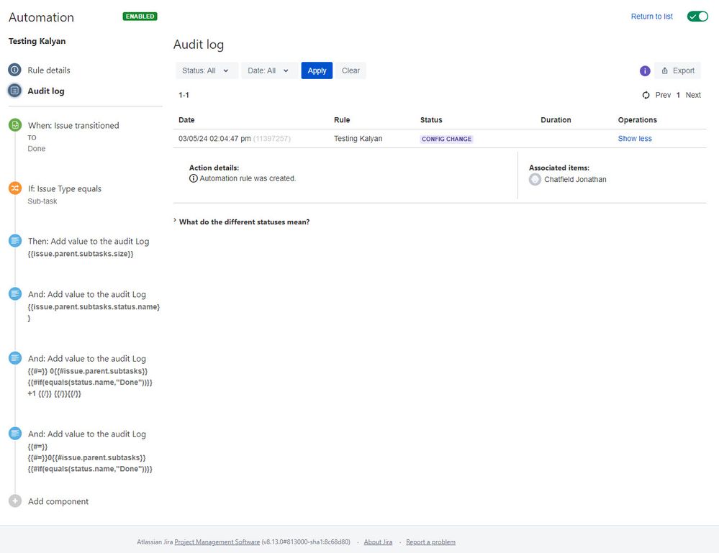Click the date 03/05/24 02:04:47 pm

point(214,138)
